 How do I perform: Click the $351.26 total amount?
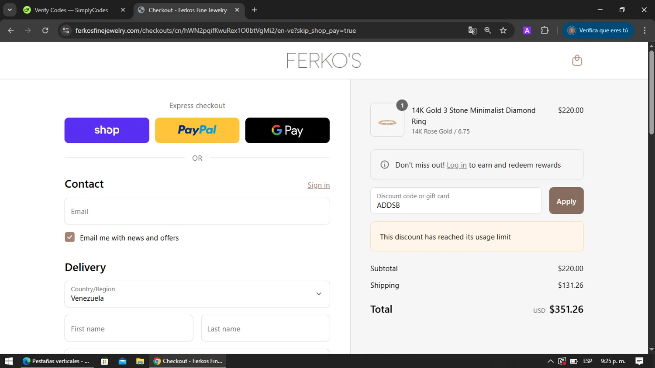tap(566, 309)
